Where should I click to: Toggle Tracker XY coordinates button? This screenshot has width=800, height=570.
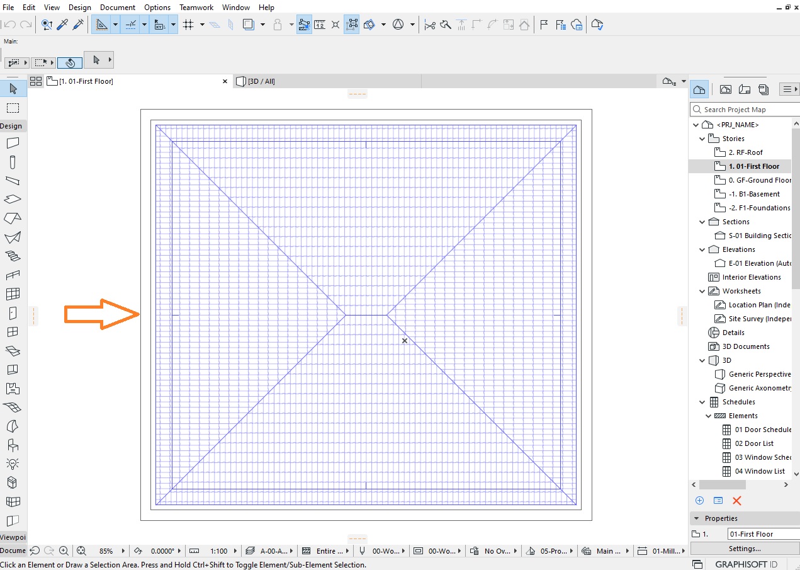pyautogui.click(x=160, y=25)
